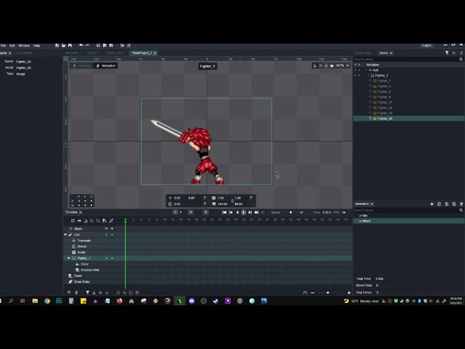465x349 pixels.
Task: Select Idle animation in list
Action: 408,215
